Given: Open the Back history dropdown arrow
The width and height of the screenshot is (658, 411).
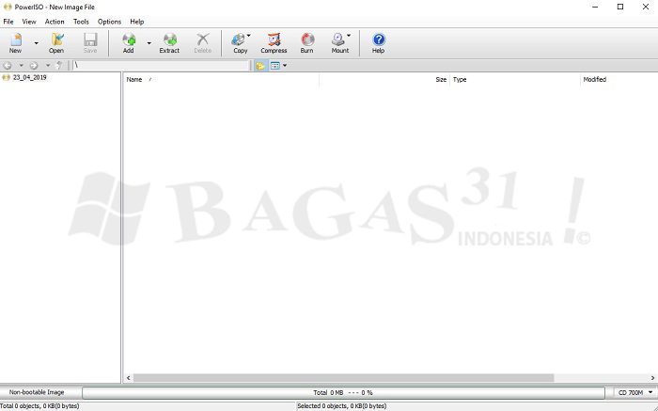Looking at the screenshot, I should tap(21, 66).
